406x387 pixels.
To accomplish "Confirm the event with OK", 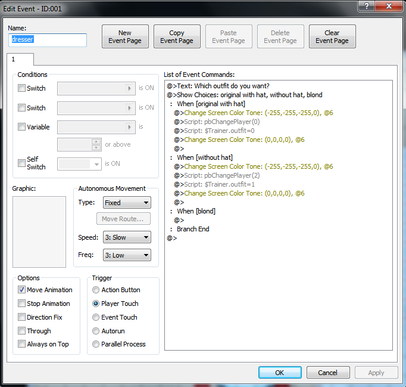I will [280, 373].
